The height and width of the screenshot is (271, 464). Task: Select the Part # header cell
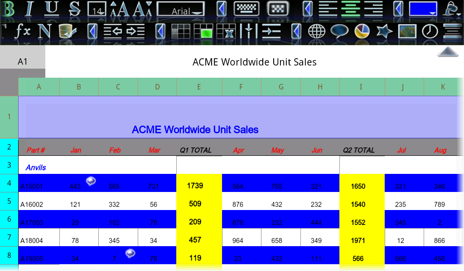39,147
